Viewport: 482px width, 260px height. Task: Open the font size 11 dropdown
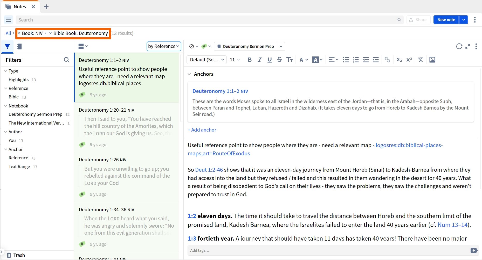click(x=235, y=60)
